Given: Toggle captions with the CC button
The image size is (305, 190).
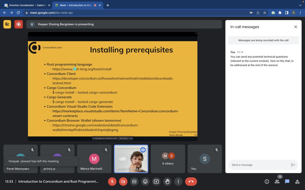Looking at the screenshot, I should point(134,181).
